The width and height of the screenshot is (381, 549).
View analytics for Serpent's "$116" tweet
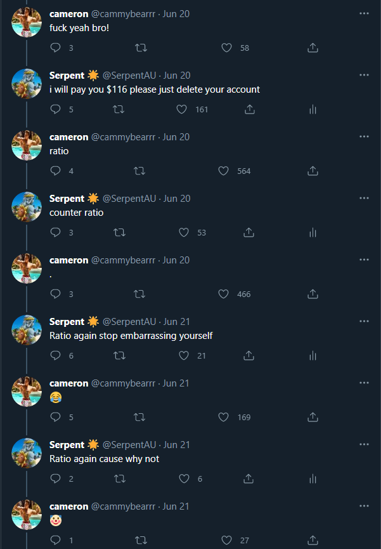313,109
